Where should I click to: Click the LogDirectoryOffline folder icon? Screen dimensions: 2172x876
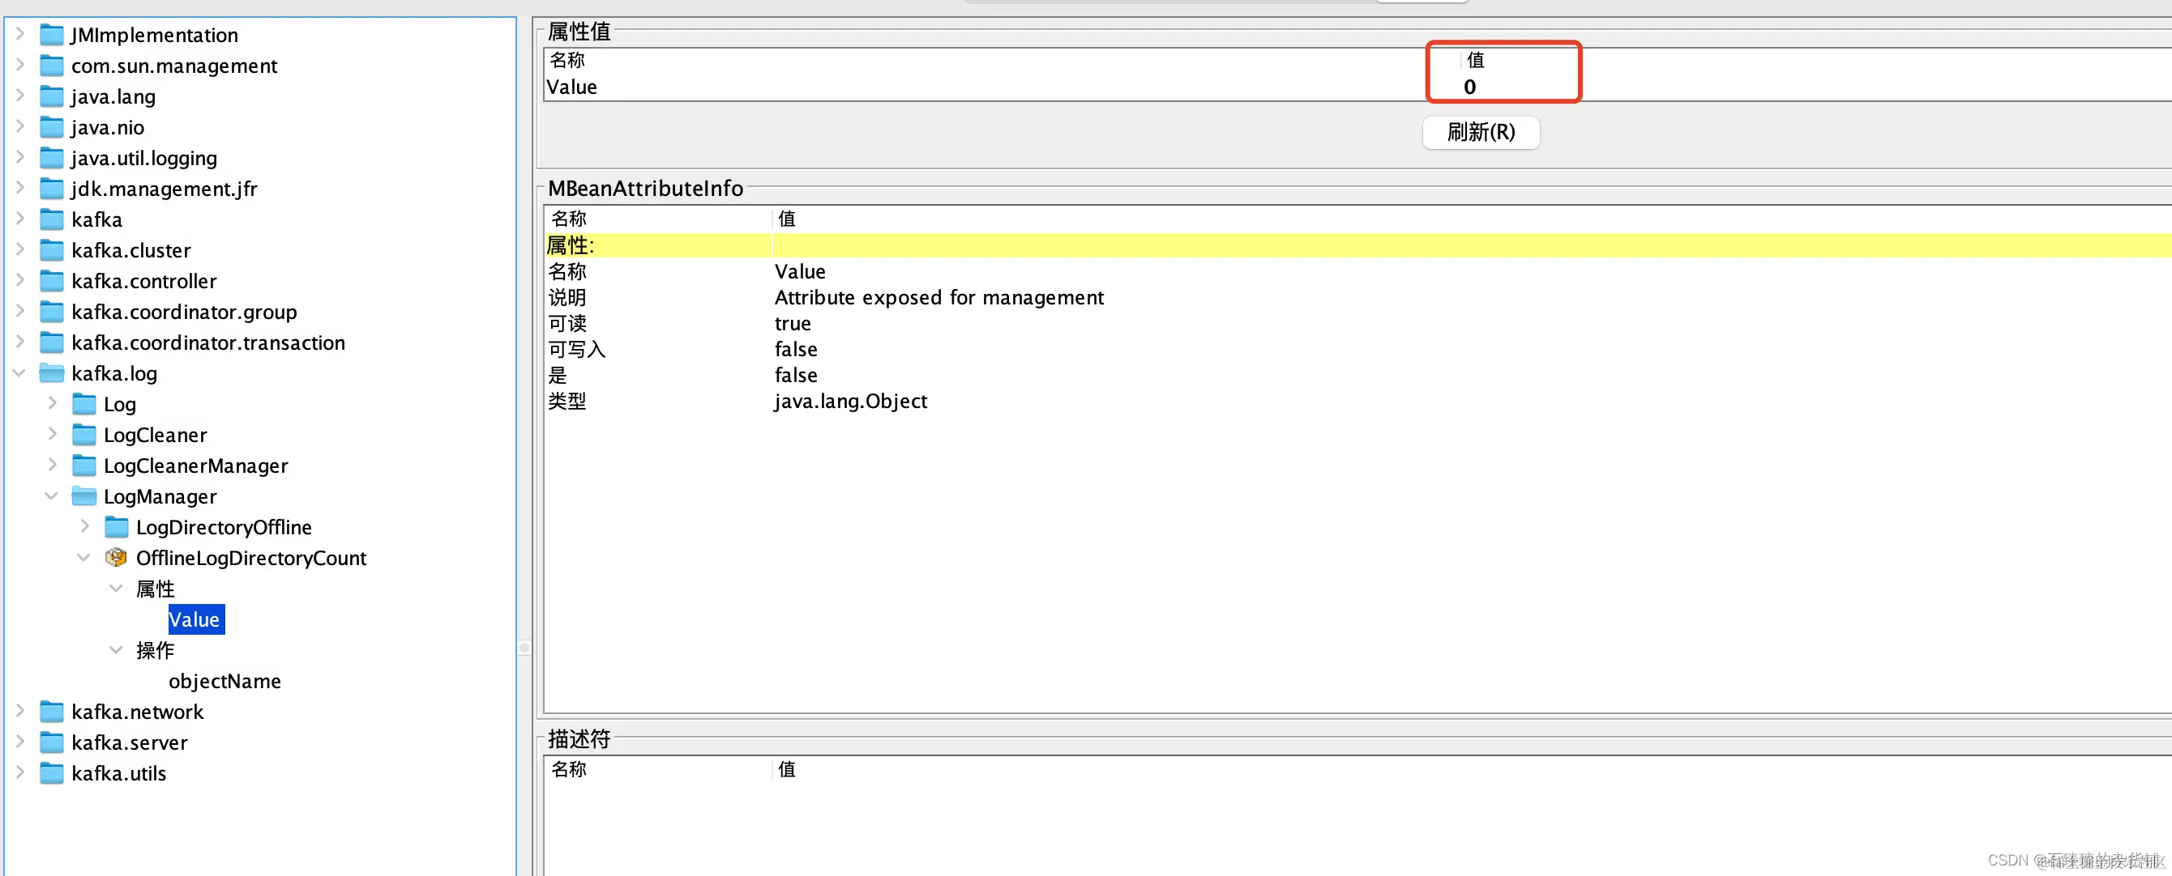click(x=117, y=527)
